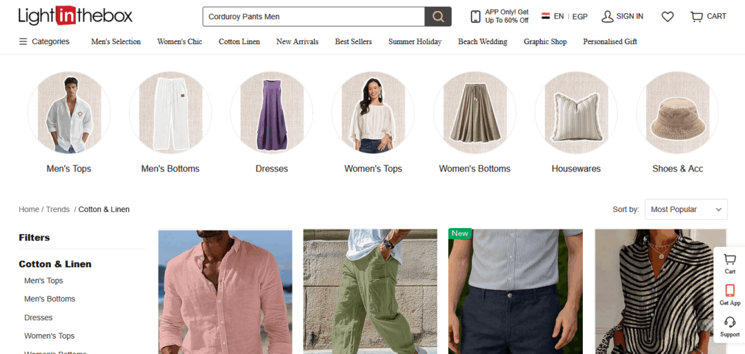Filter by Men's Tops in sidebar
This screenshot has height=354, width=745.
coord(43,281)
